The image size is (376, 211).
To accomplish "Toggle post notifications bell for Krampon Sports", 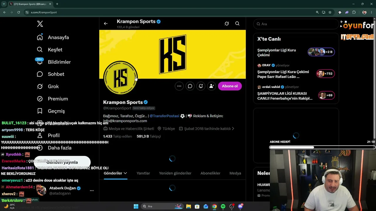I will [201, 86].
